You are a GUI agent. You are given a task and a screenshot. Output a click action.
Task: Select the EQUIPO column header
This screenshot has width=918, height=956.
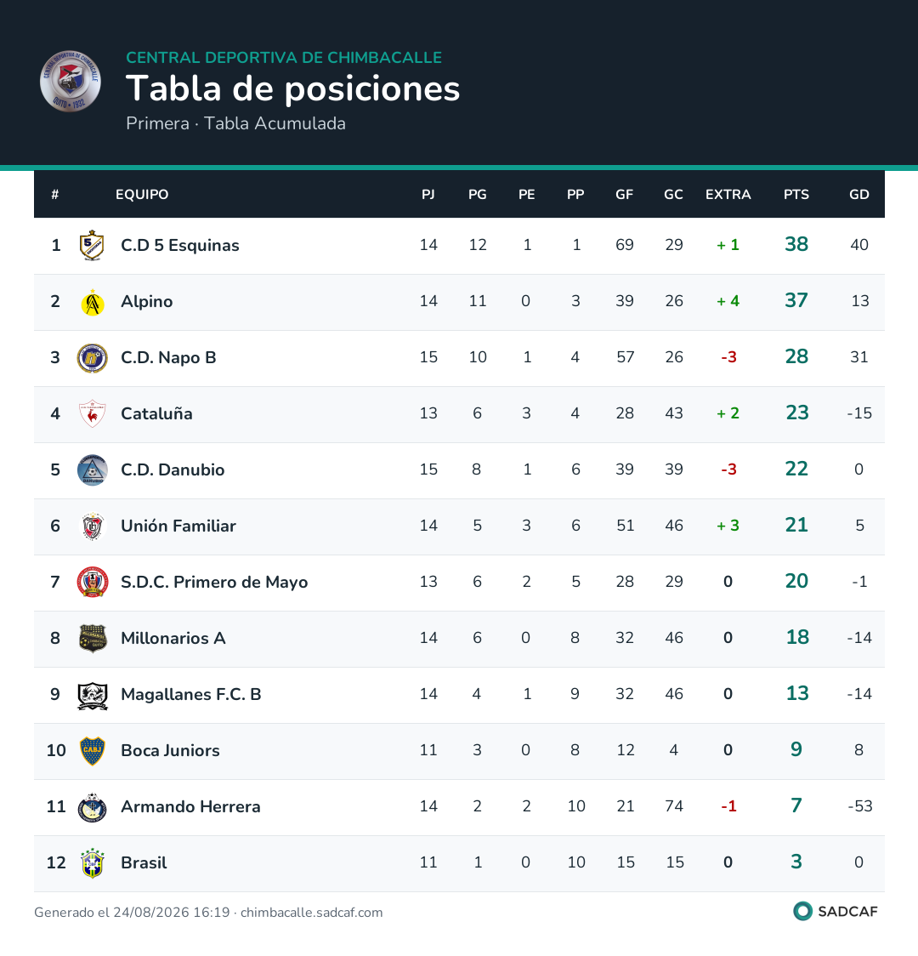coord(142,195)
